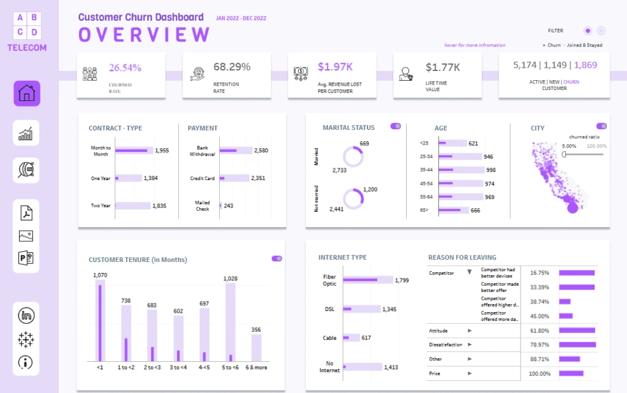Open the bar chart analytics page icon
This screenshot has height=393, width=627.
[26, 133]
